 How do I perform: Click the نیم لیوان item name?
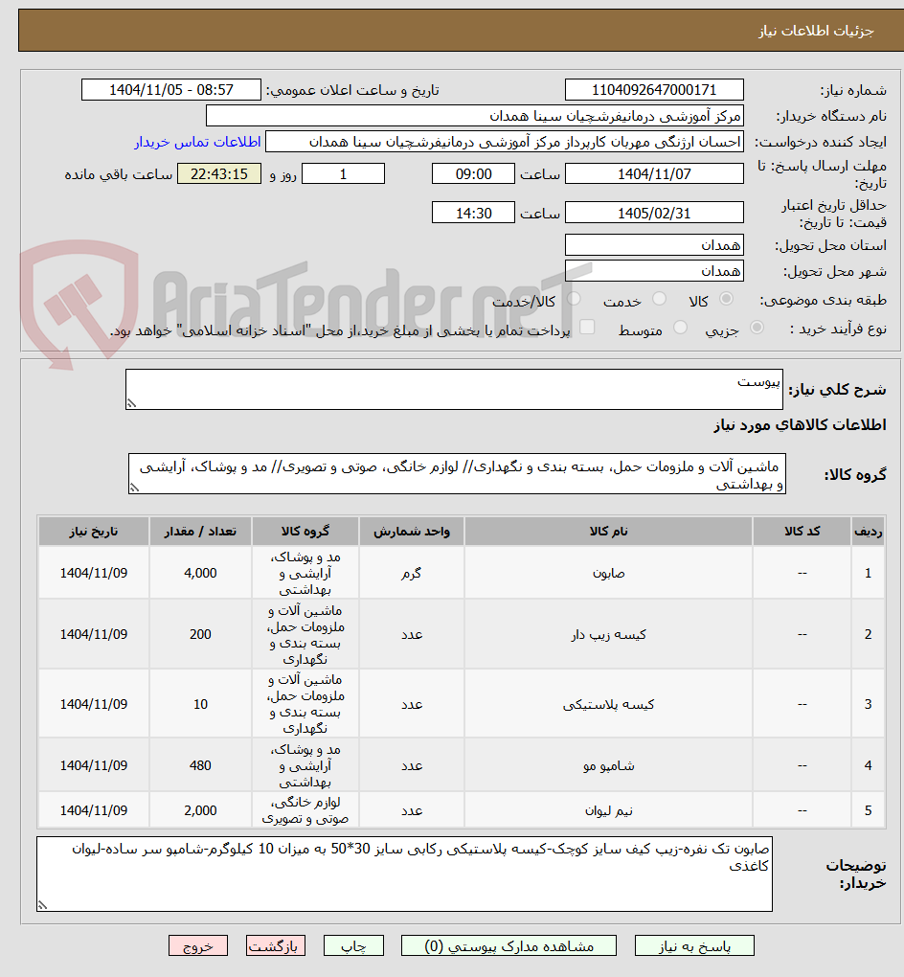[608, 810]
